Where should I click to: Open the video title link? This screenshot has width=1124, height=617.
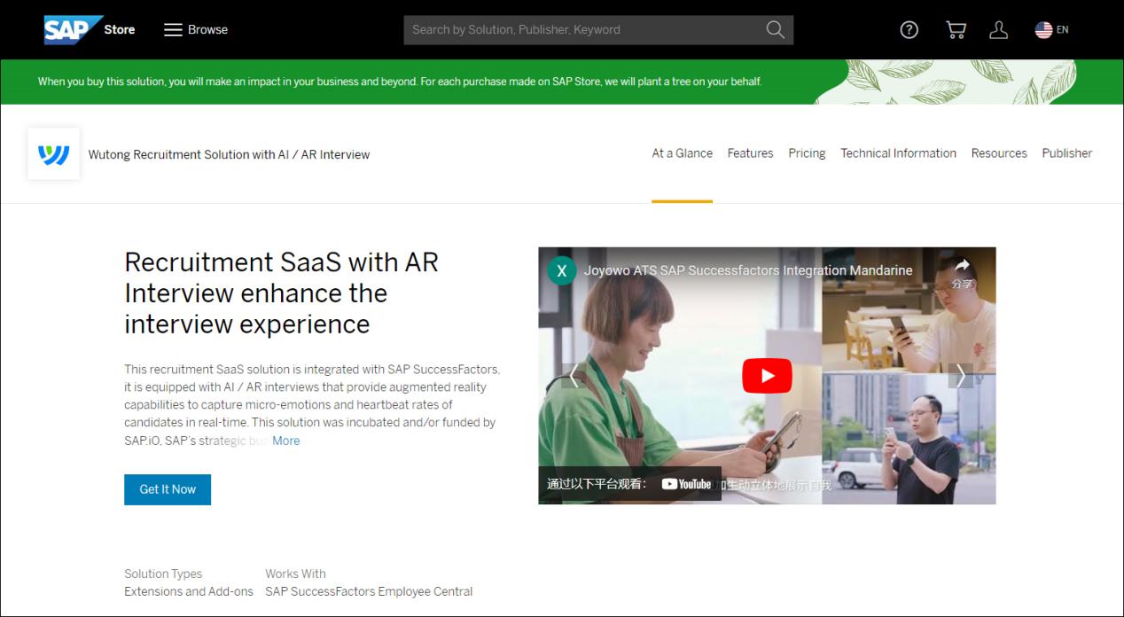coord(748,270)
